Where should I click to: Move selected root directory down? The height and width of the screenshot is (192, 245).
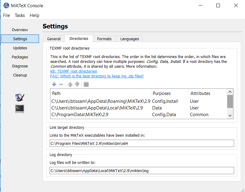coord(77,84)
